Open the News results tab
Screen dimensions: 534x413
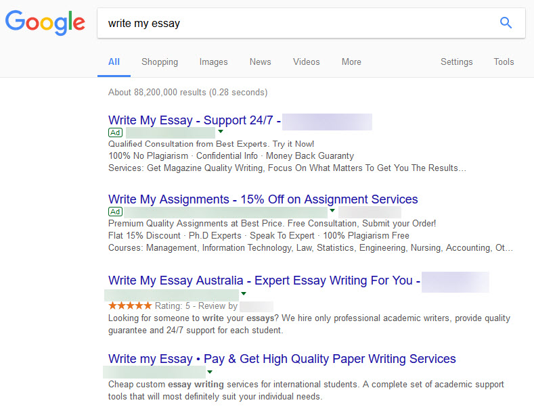(x=260, y=62)
